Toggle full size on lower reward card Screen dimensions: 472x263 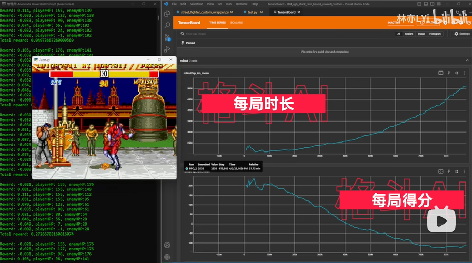click(x=457, y=171)
